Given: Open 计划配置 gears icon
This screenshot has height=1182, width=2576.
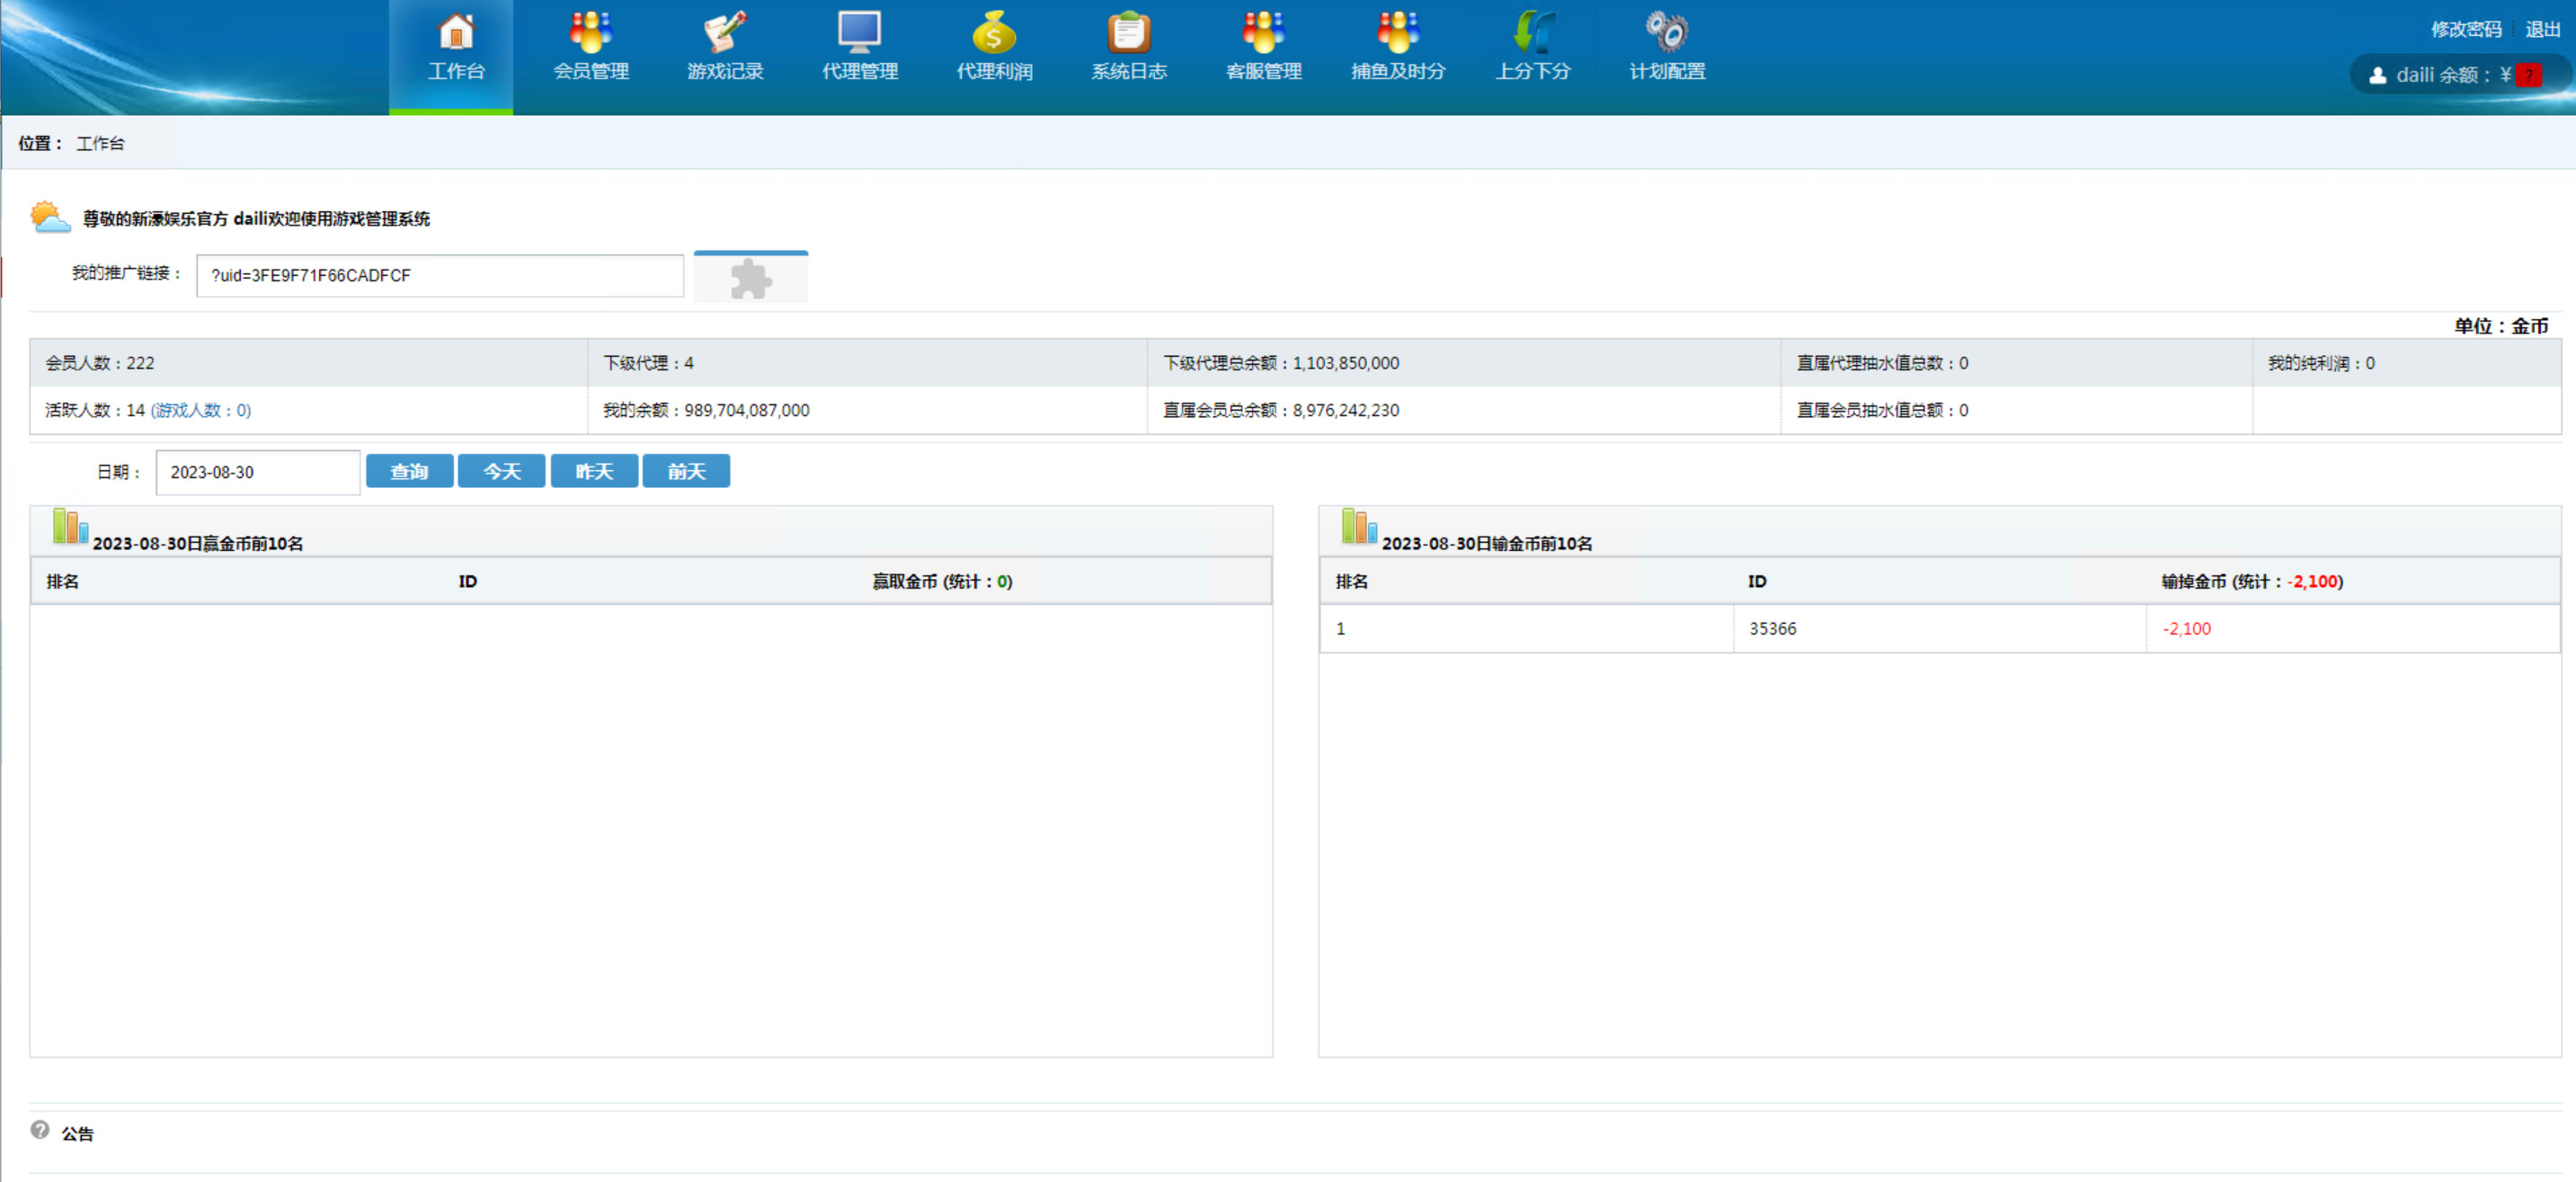Looking at the screenshot, I should (x=1666, y=34).
